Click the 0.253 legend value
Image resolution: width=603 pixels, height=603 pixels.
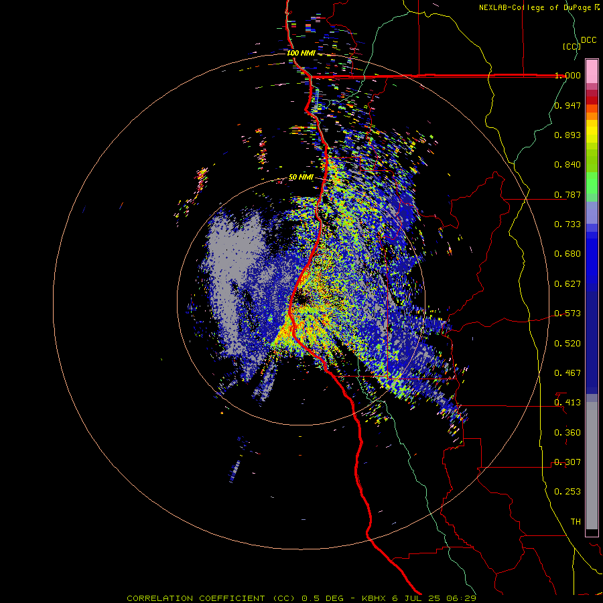(567, 492)
